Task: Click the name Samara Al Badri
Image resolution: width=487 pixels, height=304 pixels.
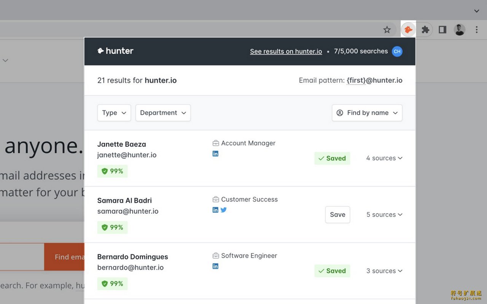Action: point(124,201)
